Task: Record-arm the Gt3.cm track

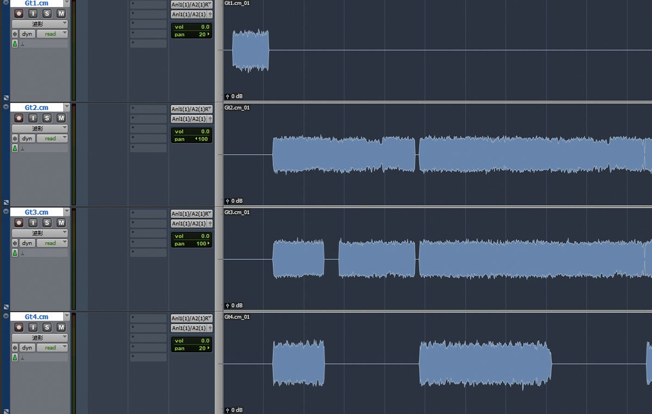Action: 19,222
